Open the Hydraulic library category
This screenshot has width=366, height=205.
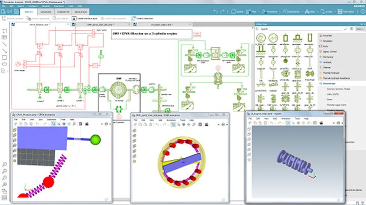[x=327, y=62]
